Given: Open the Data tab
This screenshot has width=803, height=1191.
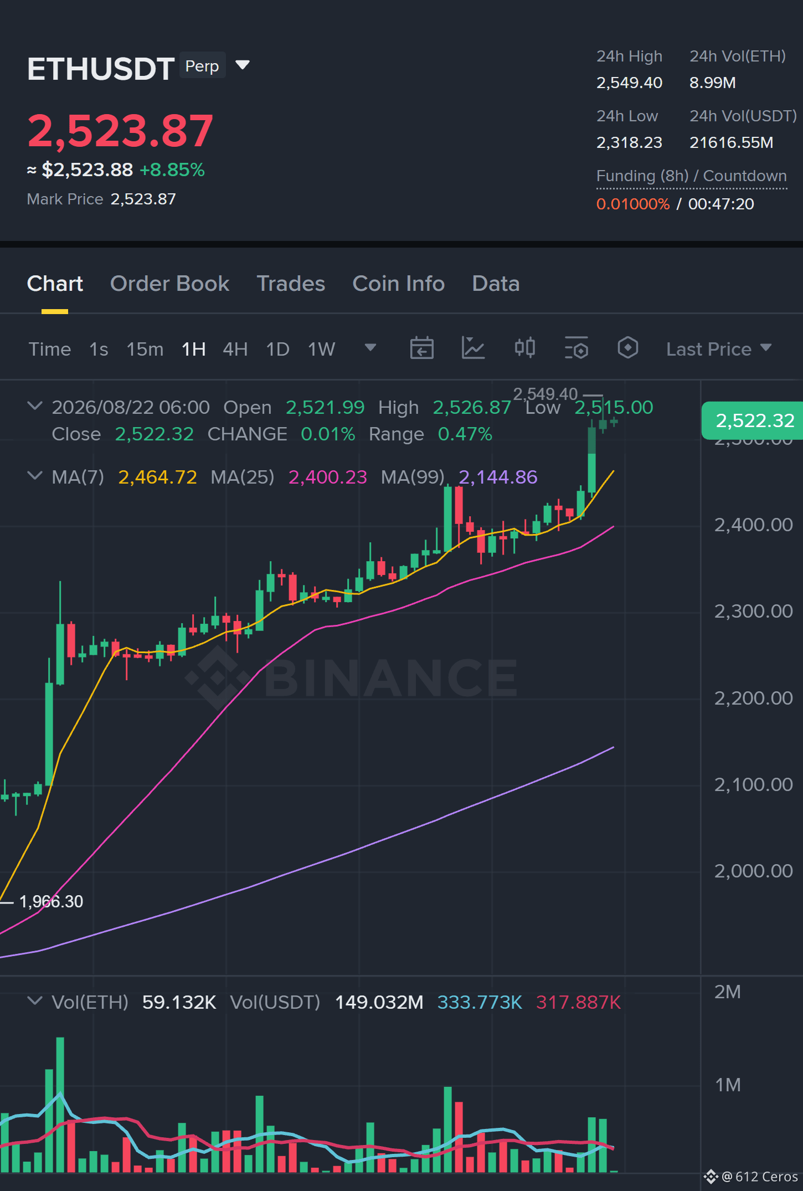Looking at the screenshot, I should [496, 284].
